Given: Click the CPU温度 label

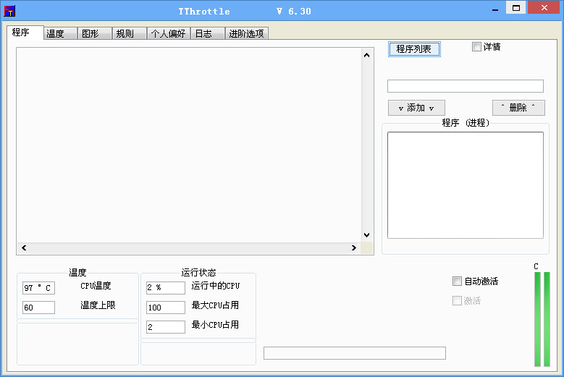Looking at the screenshot, I should [x=96, y=286].
